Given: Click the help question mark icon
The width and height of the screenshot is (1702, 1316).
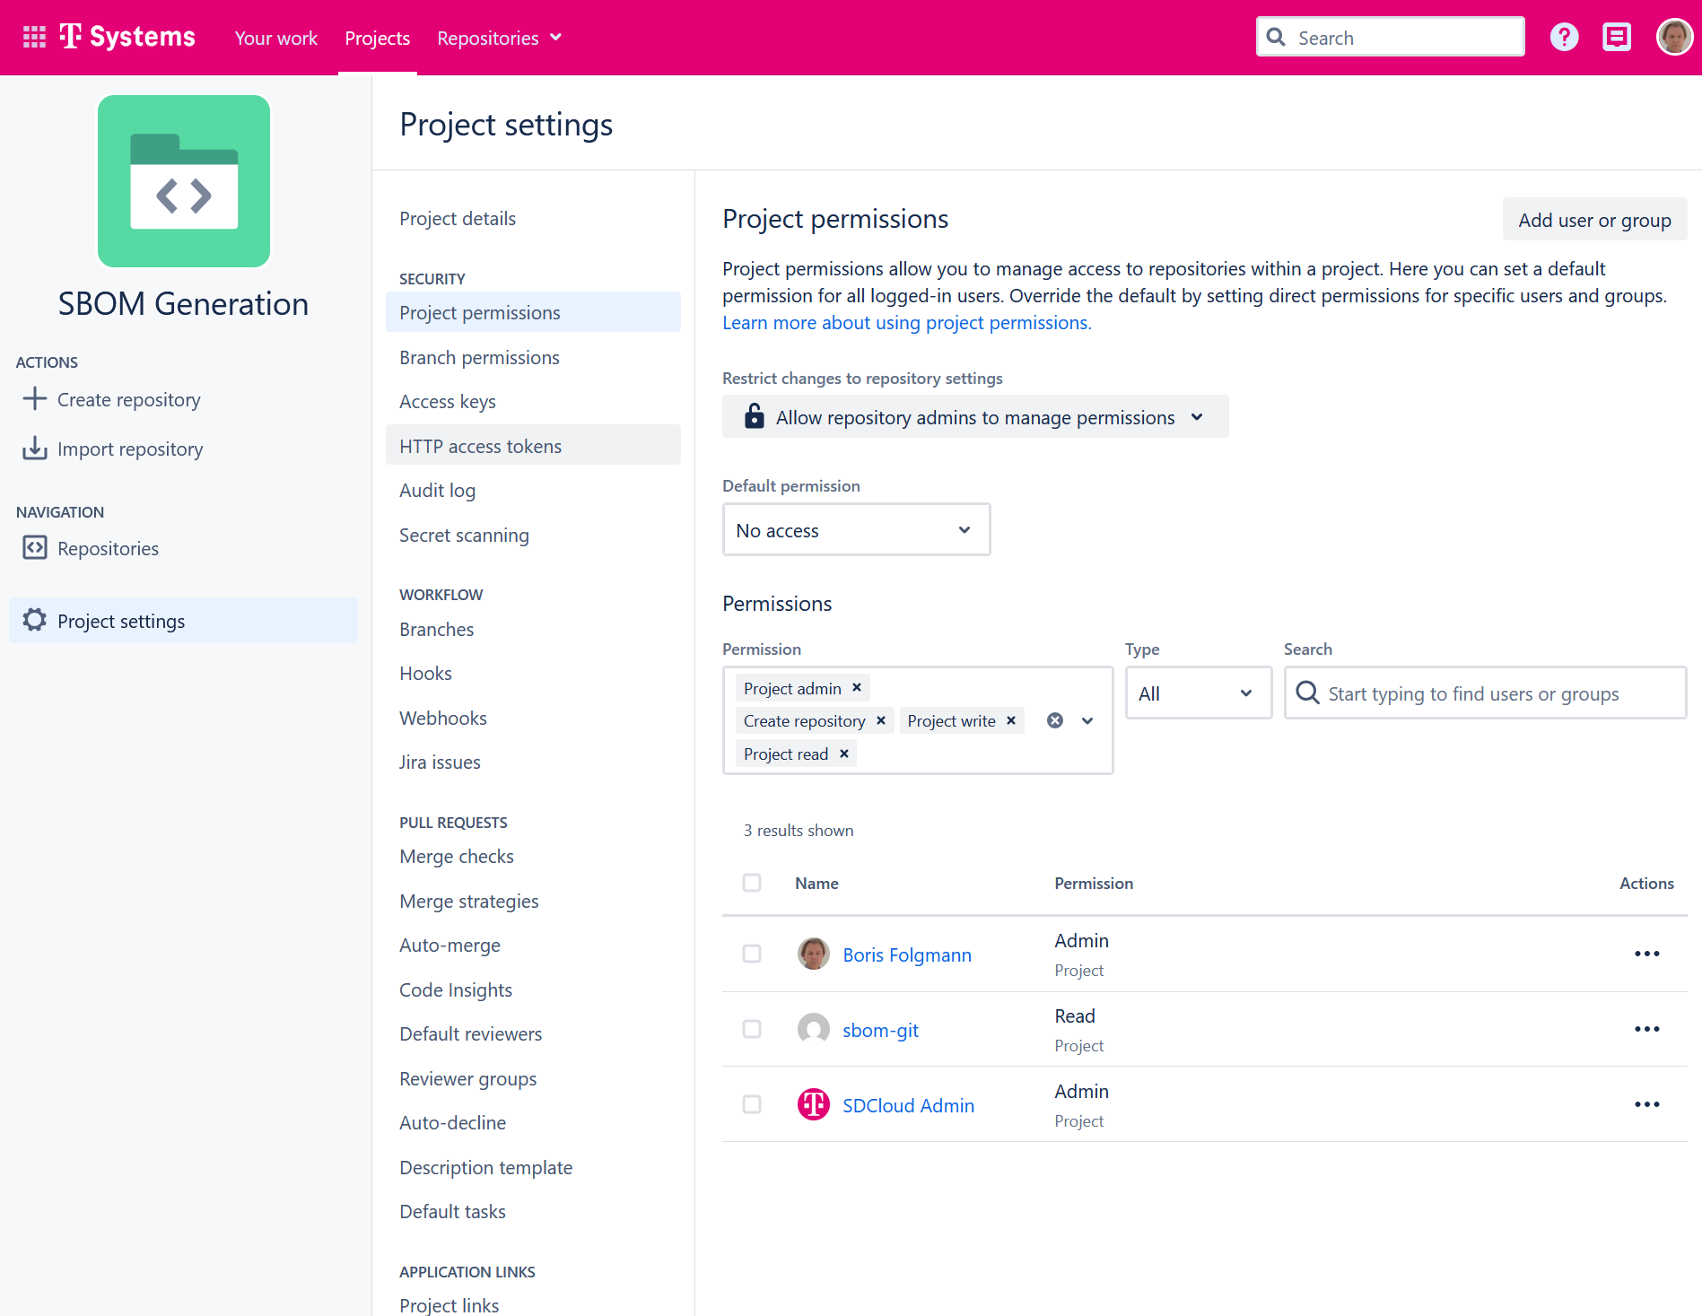Looking at the screenshot, I should click(1564, 38).
